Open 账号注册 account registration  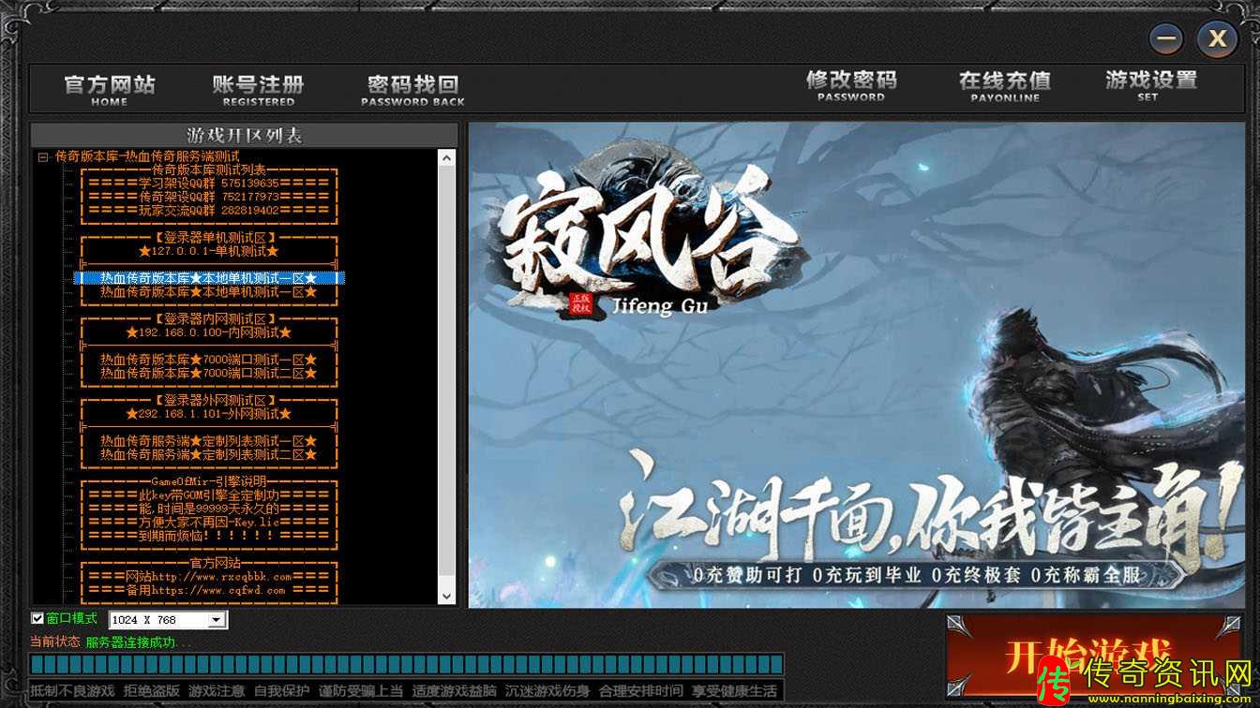pos(258,89)
